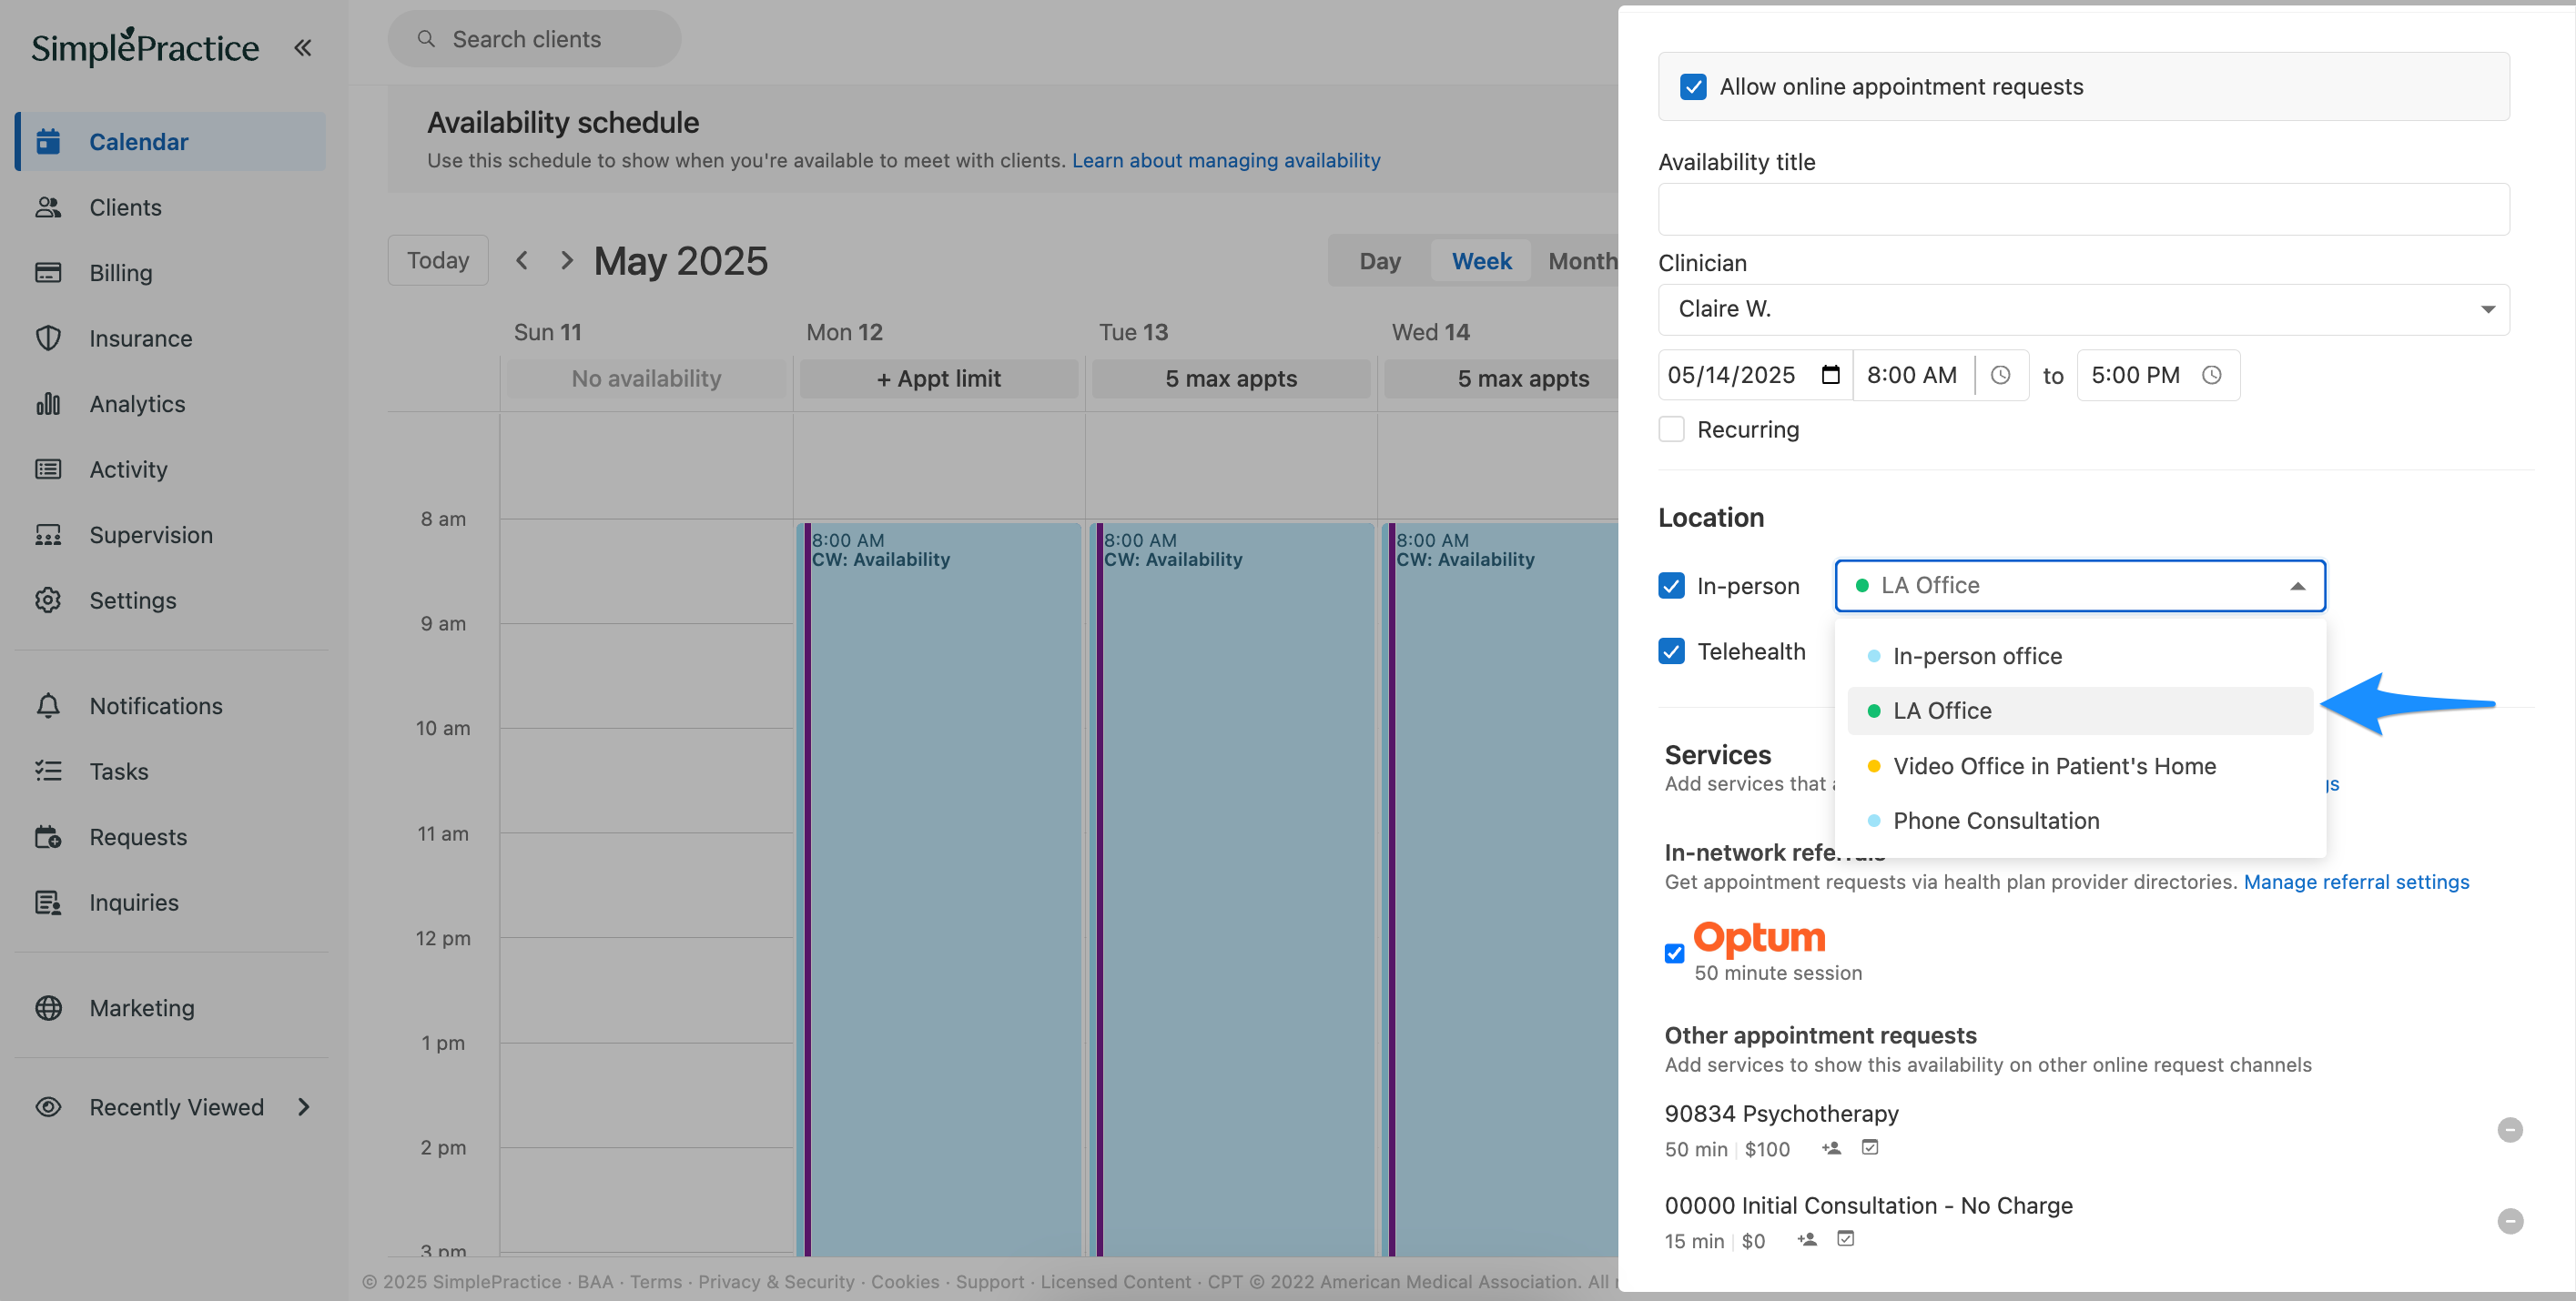
Task: Click the Supervision icon
Action: point(48,535)
